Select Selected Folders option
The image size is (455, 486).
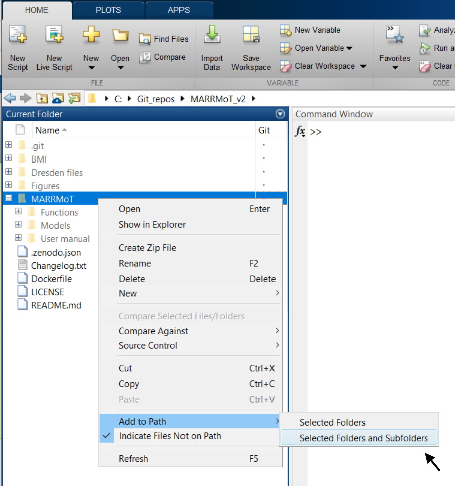(359, 422)
